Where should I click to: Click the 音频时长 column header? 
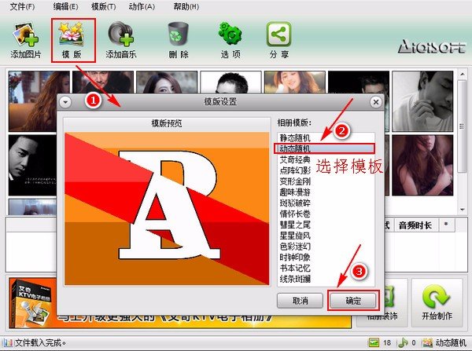(x=415, y=225)
